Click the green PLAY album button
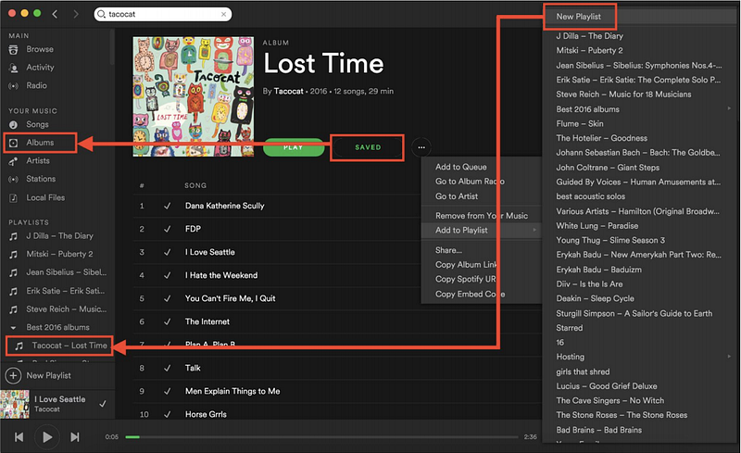Screen dimensions: 741x453 [x=294, y=147]
